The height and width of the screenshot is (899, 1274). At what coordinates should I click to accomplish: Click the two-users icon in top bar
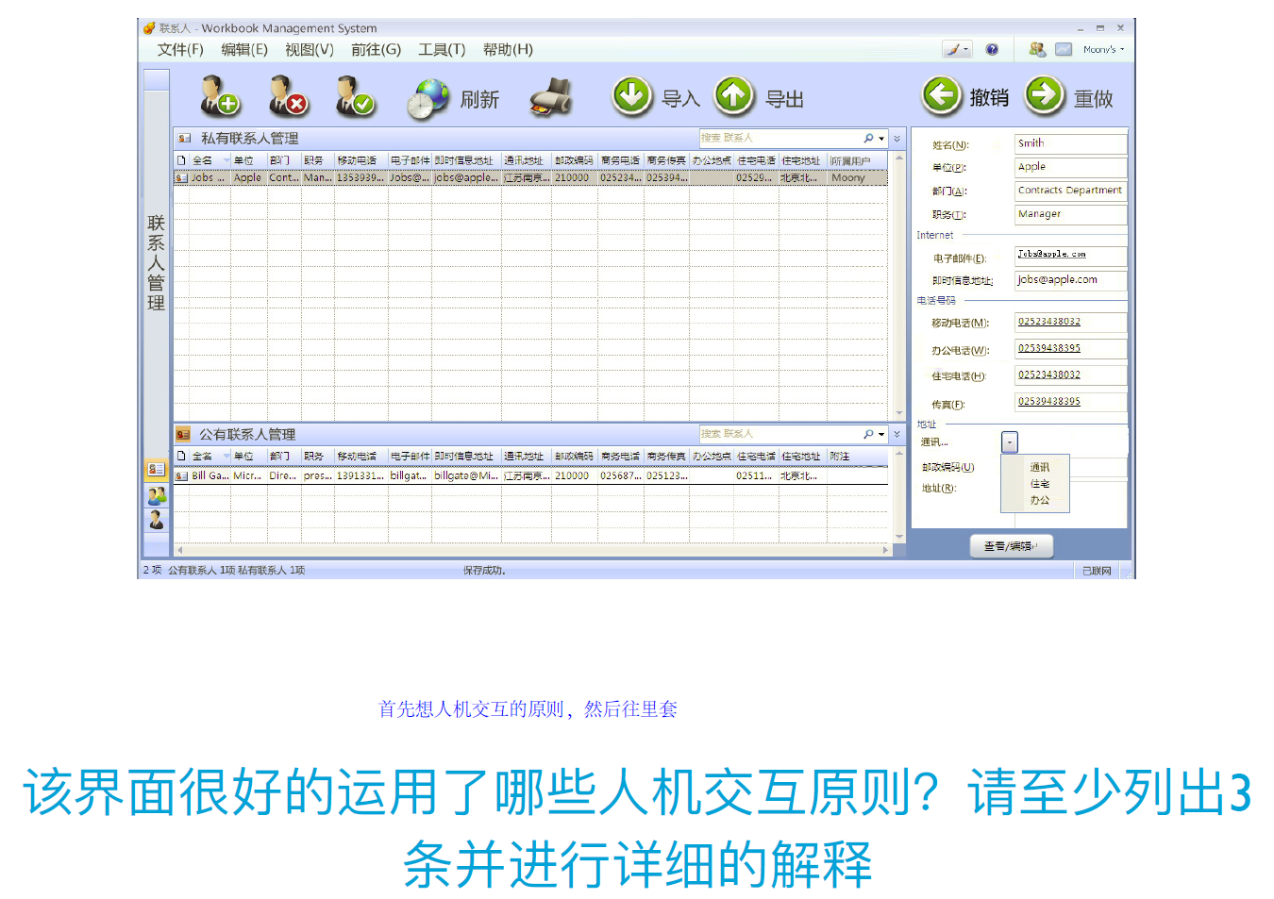[1037, 49]
